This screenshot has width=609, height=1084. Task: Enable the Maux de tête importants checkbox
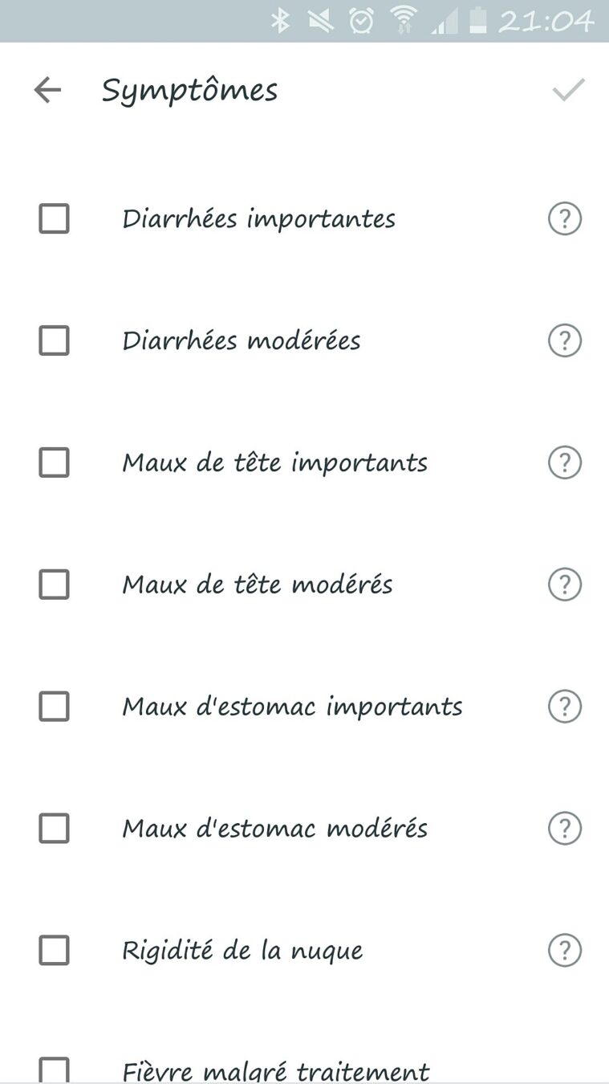[x=54, y=463]
